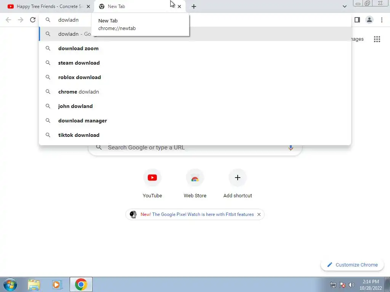Launch Windows Media Player from taskbar
Screen dimensions: 390x292
pyautogui.click(x=57, y=285)
